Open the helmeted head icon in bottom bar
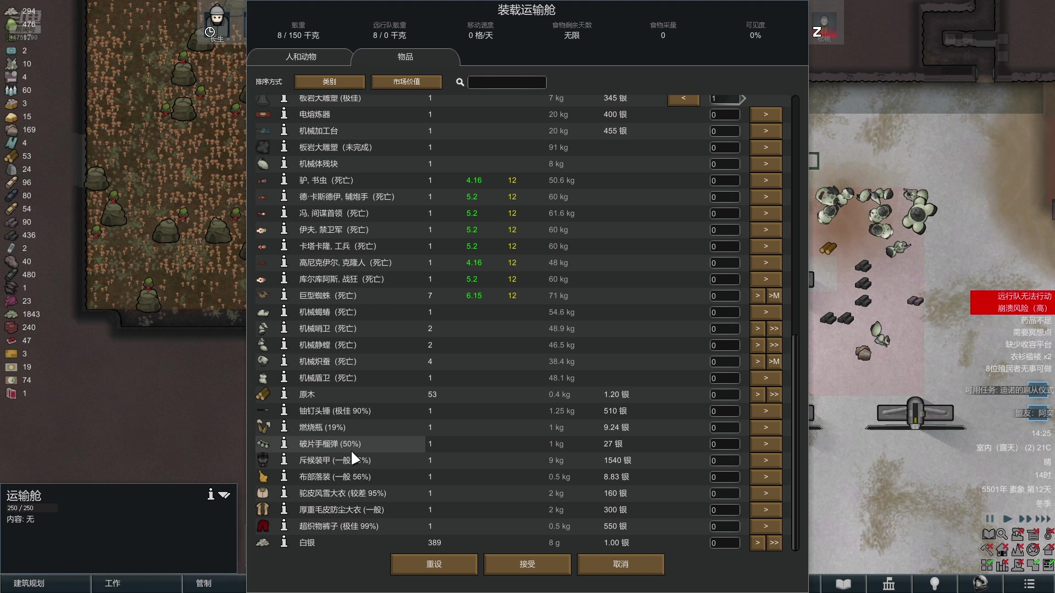Viewport: 1055px width, 593px height. 980,584
